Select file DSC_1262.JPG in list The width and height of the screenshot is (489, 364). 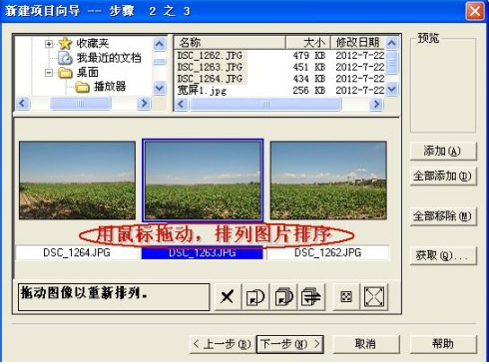coord(211,55)
